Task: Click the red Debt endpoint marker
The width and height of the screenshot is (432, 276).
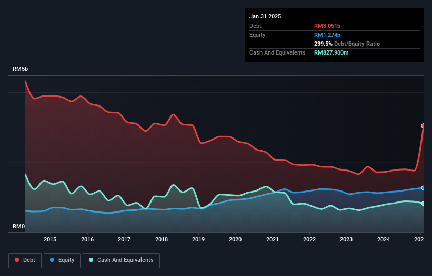Action: point(423,126)
